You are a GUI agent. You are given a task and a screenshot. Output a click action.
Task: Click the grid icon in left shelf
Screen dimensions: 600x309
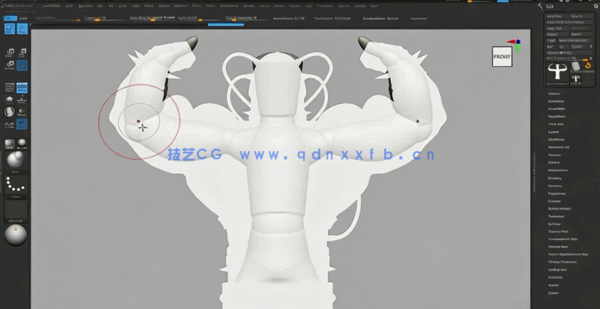point(10,87)
